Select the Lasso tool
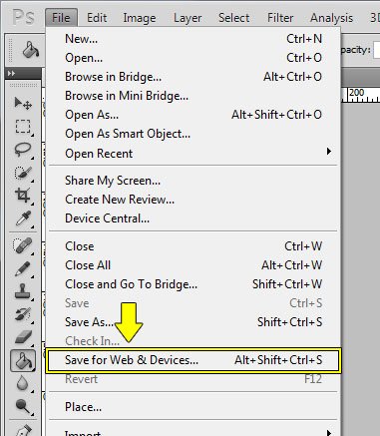380x436 pixels. [23, 150]
